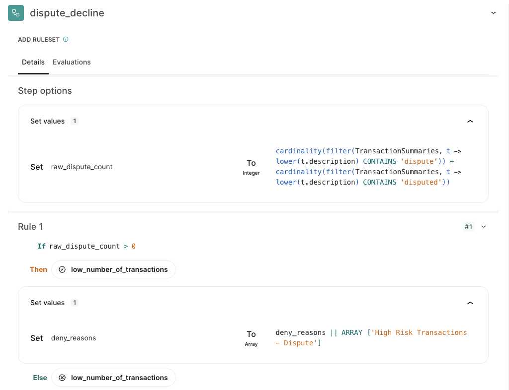This screenshot has height=390, width=509.
Task: Select the raw_dispute_count variable name
Action: [x=82, y=167]
